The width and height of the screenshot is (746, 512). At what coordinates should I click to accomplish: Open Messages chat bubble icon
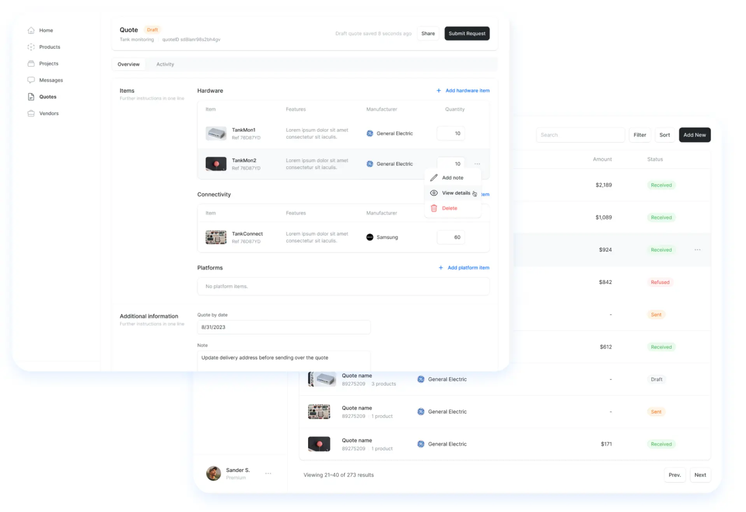click(x=31, y=80)
